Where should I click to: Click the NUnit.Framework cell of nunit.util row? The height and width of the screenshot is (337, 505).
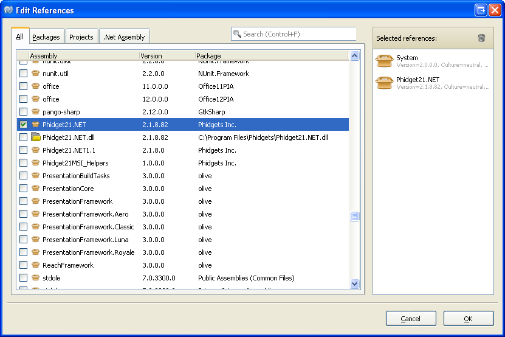224,74
